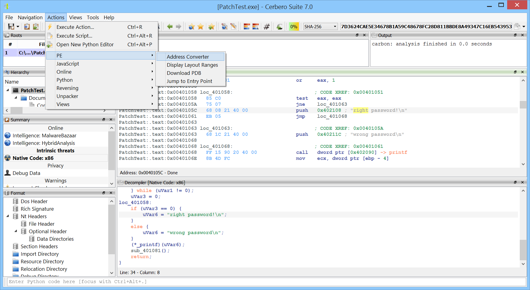This screenshot has width=530, height=290.
Task: Click the Debug Data person icon
Action: click(8, 173)
